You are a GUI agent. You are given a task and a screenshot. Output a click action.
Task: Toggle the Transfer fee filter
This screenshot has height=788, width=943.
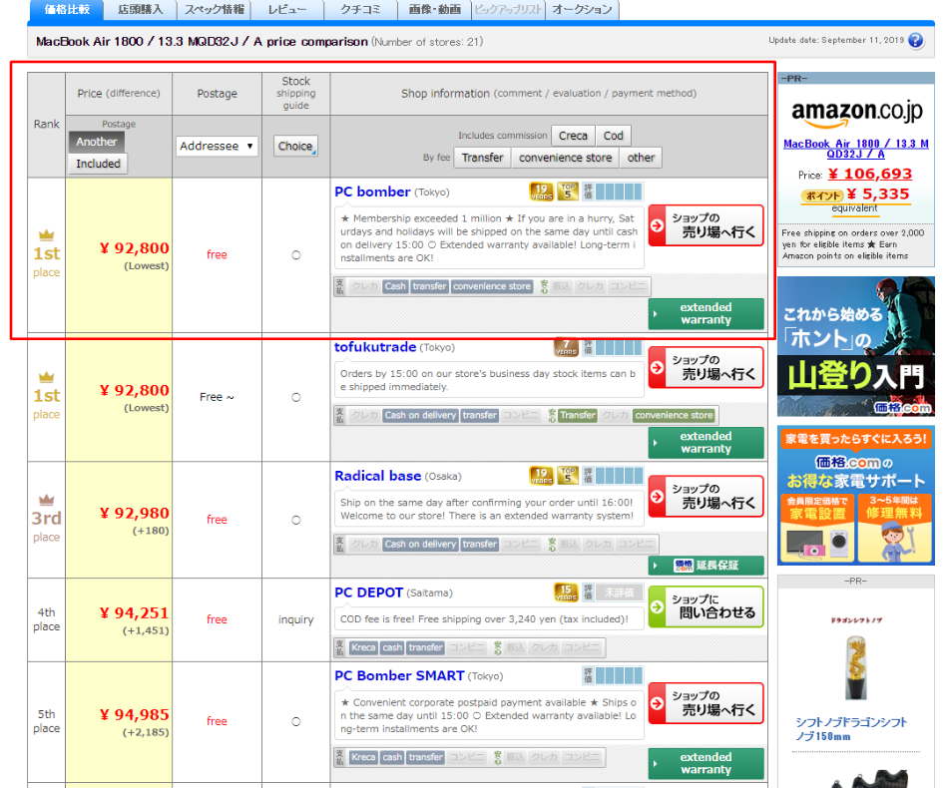coord(482,158)
